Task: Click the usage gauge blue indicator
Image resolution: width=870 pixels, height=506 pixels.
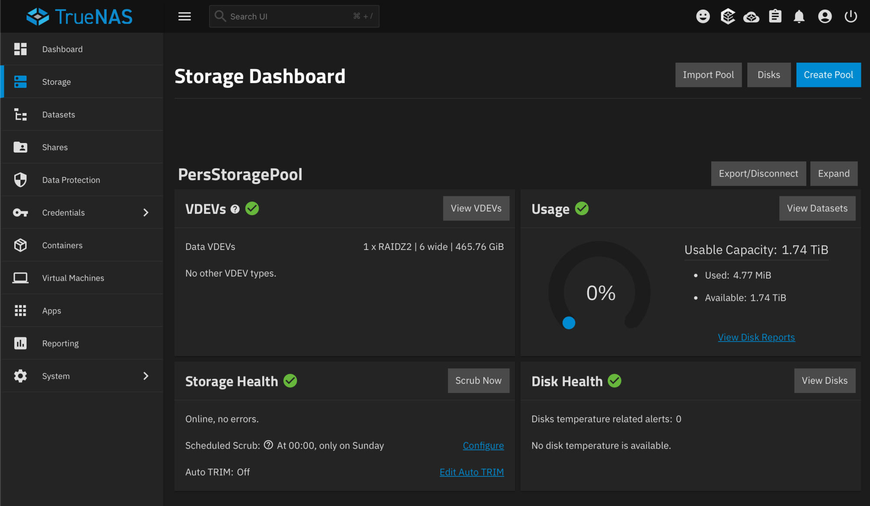Action: (x=569, y=323)
